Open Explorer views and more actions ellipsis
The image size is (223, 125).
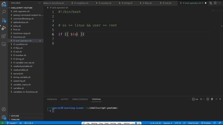[39, 3]
